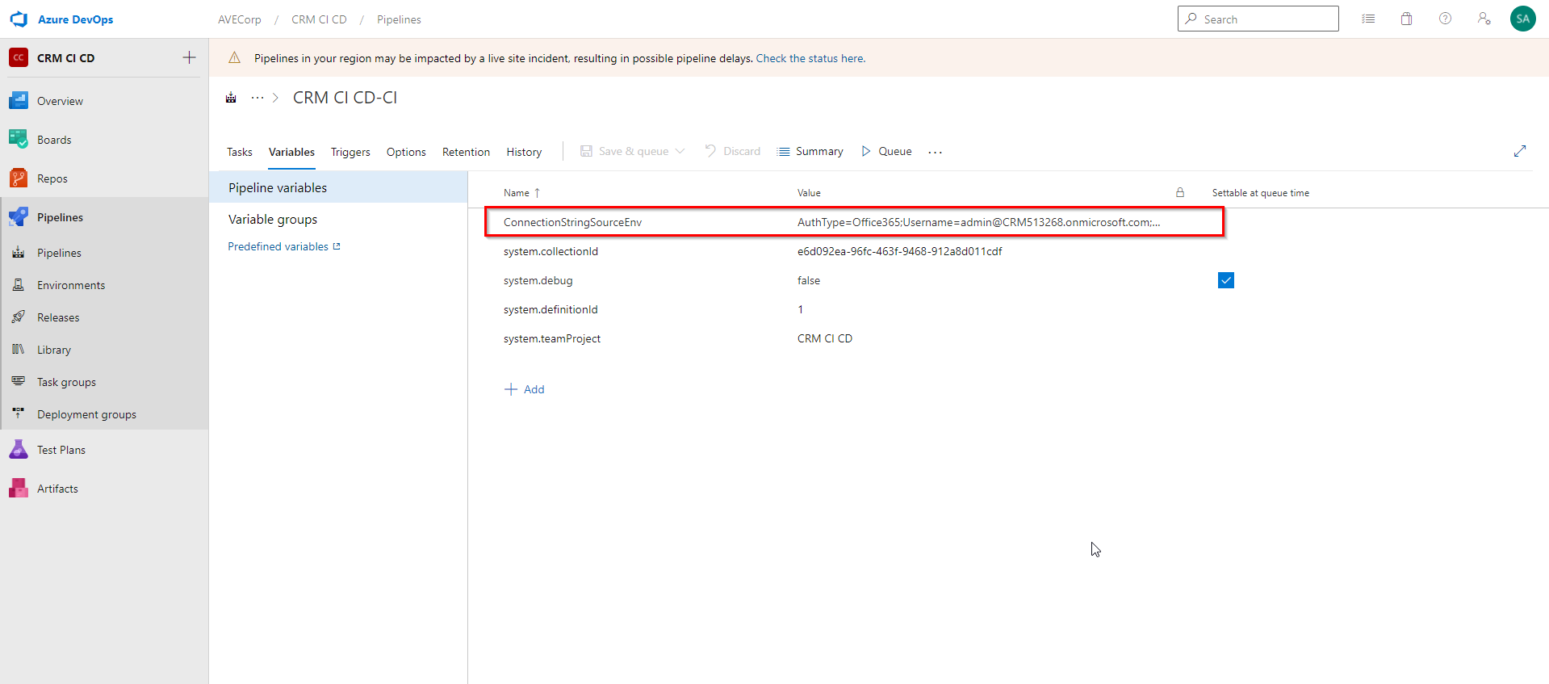Screen dimensions: 1549x684
Task: Open Pipelines sub-item icon in sidebar
Action: (x=19, y=253)
